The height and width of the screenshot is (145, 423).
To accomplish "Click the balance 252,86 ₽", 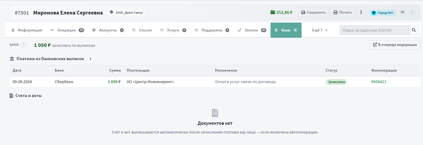I will pos(284,12).
